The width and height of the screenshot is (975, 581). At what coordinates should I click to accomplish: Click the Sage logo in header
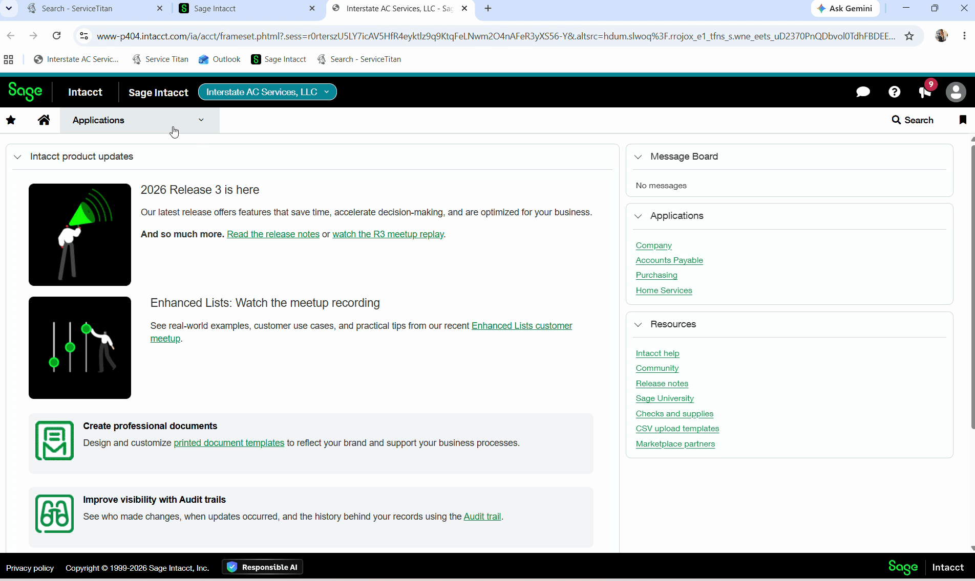click(25, 92)
